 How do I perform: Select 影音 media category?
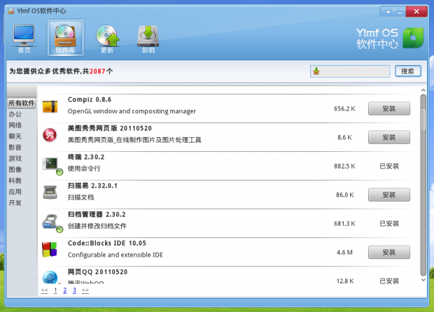click(x=15, y=148)
